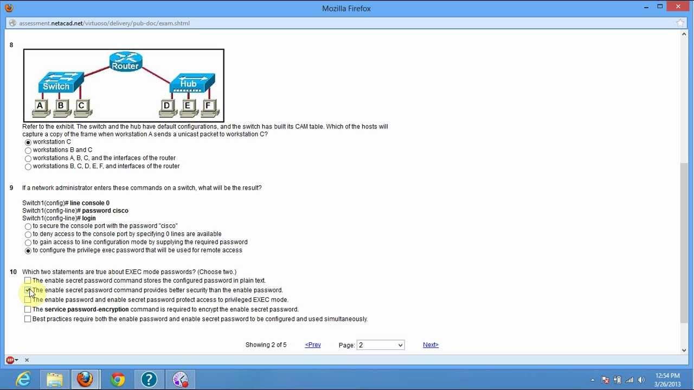Launch Google Chrome from the taskbar
This screenshot has width=694, height=390.
tap(117, 379)
